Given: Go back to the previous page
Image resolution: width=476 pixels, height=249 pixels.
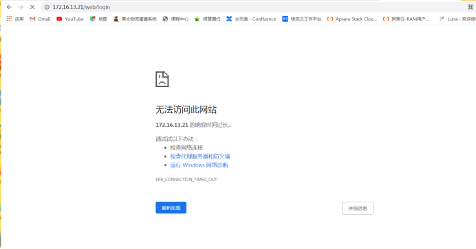Looking at the screenshot, I should (9, 7).
